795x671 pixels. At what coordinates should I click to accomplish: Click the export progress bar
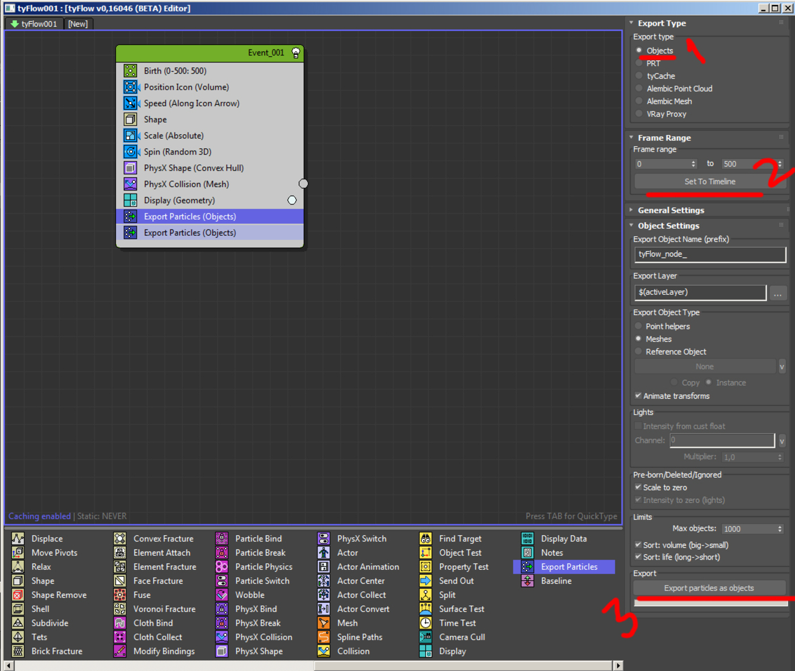(x=710, y=603)
